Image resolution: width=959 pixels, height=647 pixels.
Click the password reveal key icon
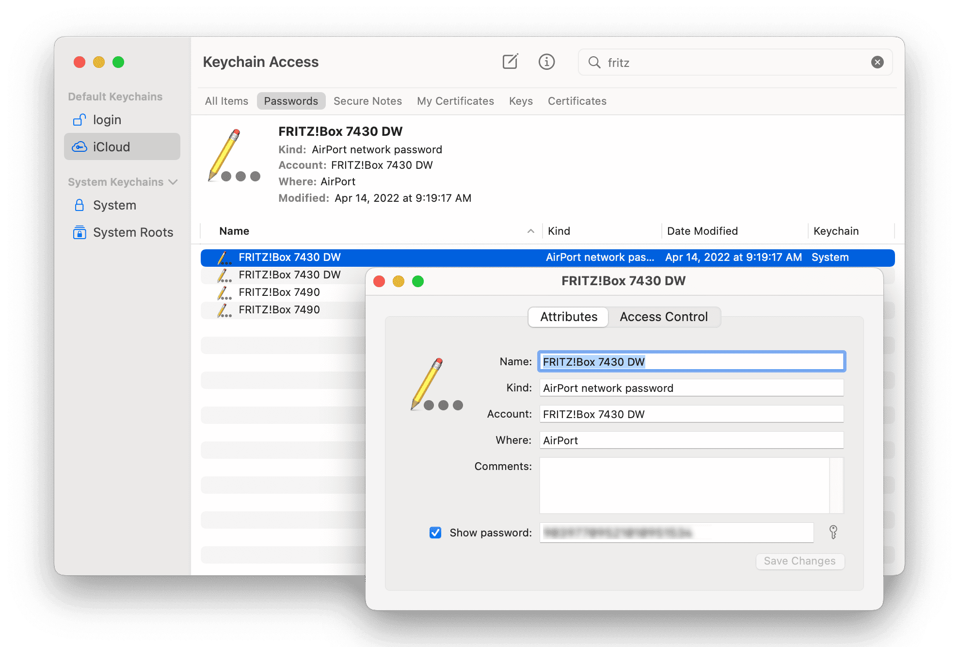click(833, 532)
